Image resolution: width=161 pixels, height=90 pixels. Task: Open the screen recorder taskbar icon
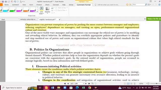[x=96, y=88]
